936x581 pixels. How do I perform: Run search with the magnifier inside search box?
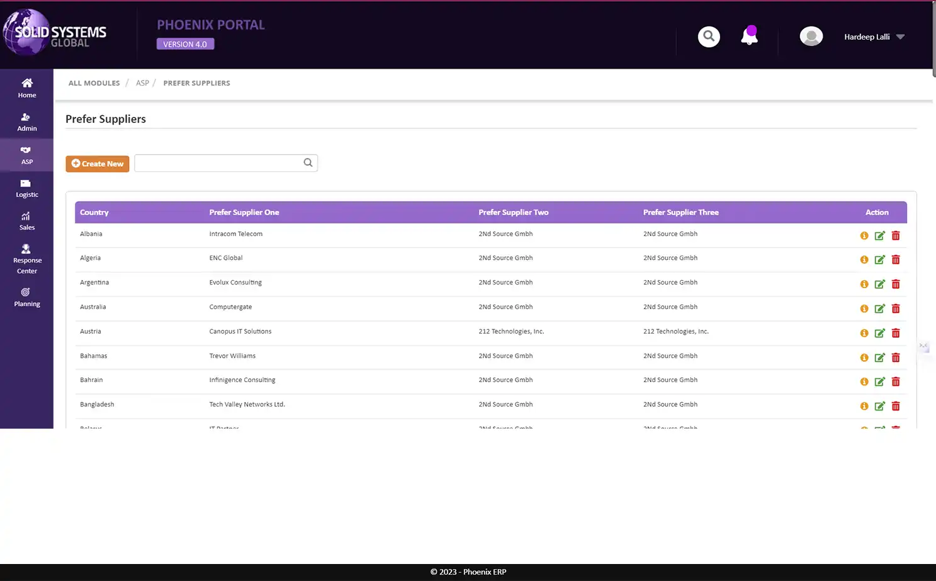click(308, 162)
